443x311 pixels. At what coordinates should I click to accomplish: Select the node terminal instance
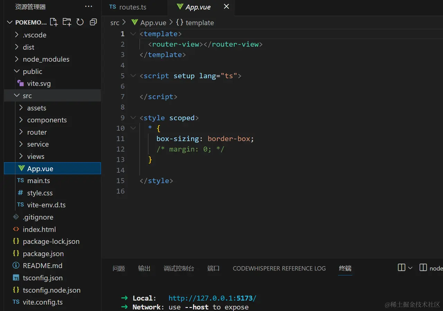tap(431, 268)
